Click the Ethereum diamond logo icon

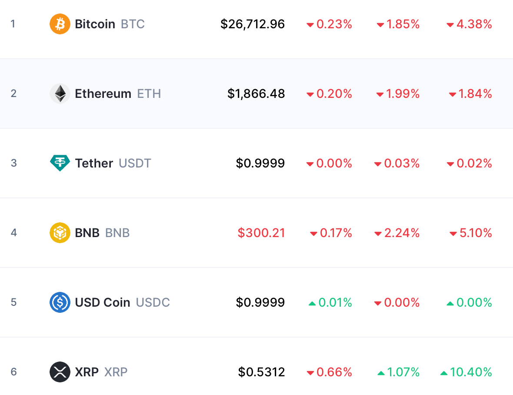coord(60,94)
